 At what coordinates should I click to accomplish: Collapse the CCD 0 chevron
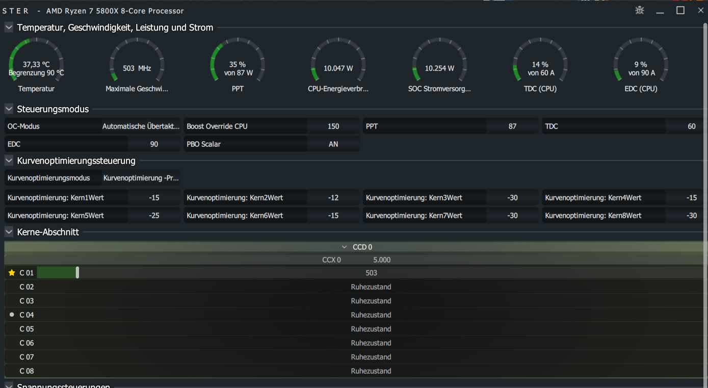pos(345,247)
